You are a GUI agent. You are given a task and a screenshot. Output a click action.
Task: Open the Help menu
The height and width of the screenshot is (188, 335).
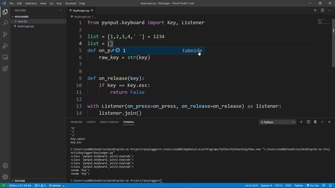point(82,4)
